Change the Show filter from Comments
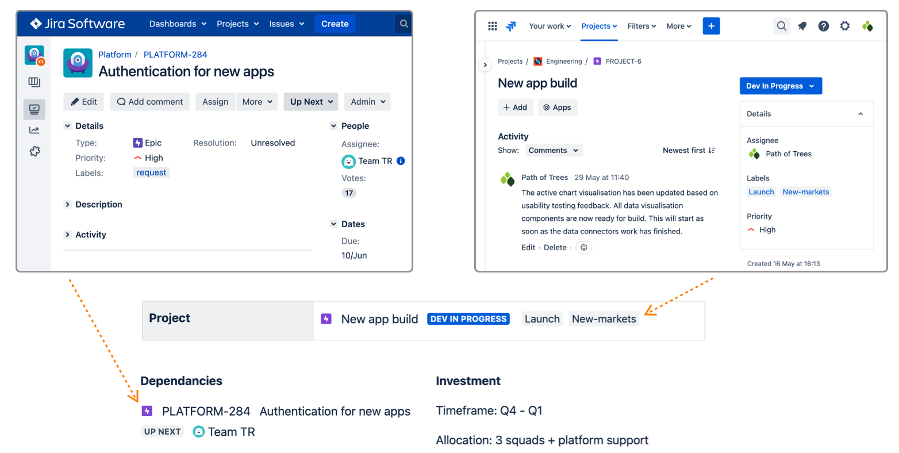The height and width of the screenshot is (453, 899). click(x=553, y=150)
